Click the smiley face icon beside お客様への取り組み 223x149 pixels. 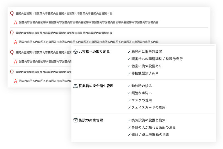pos(76,52)
